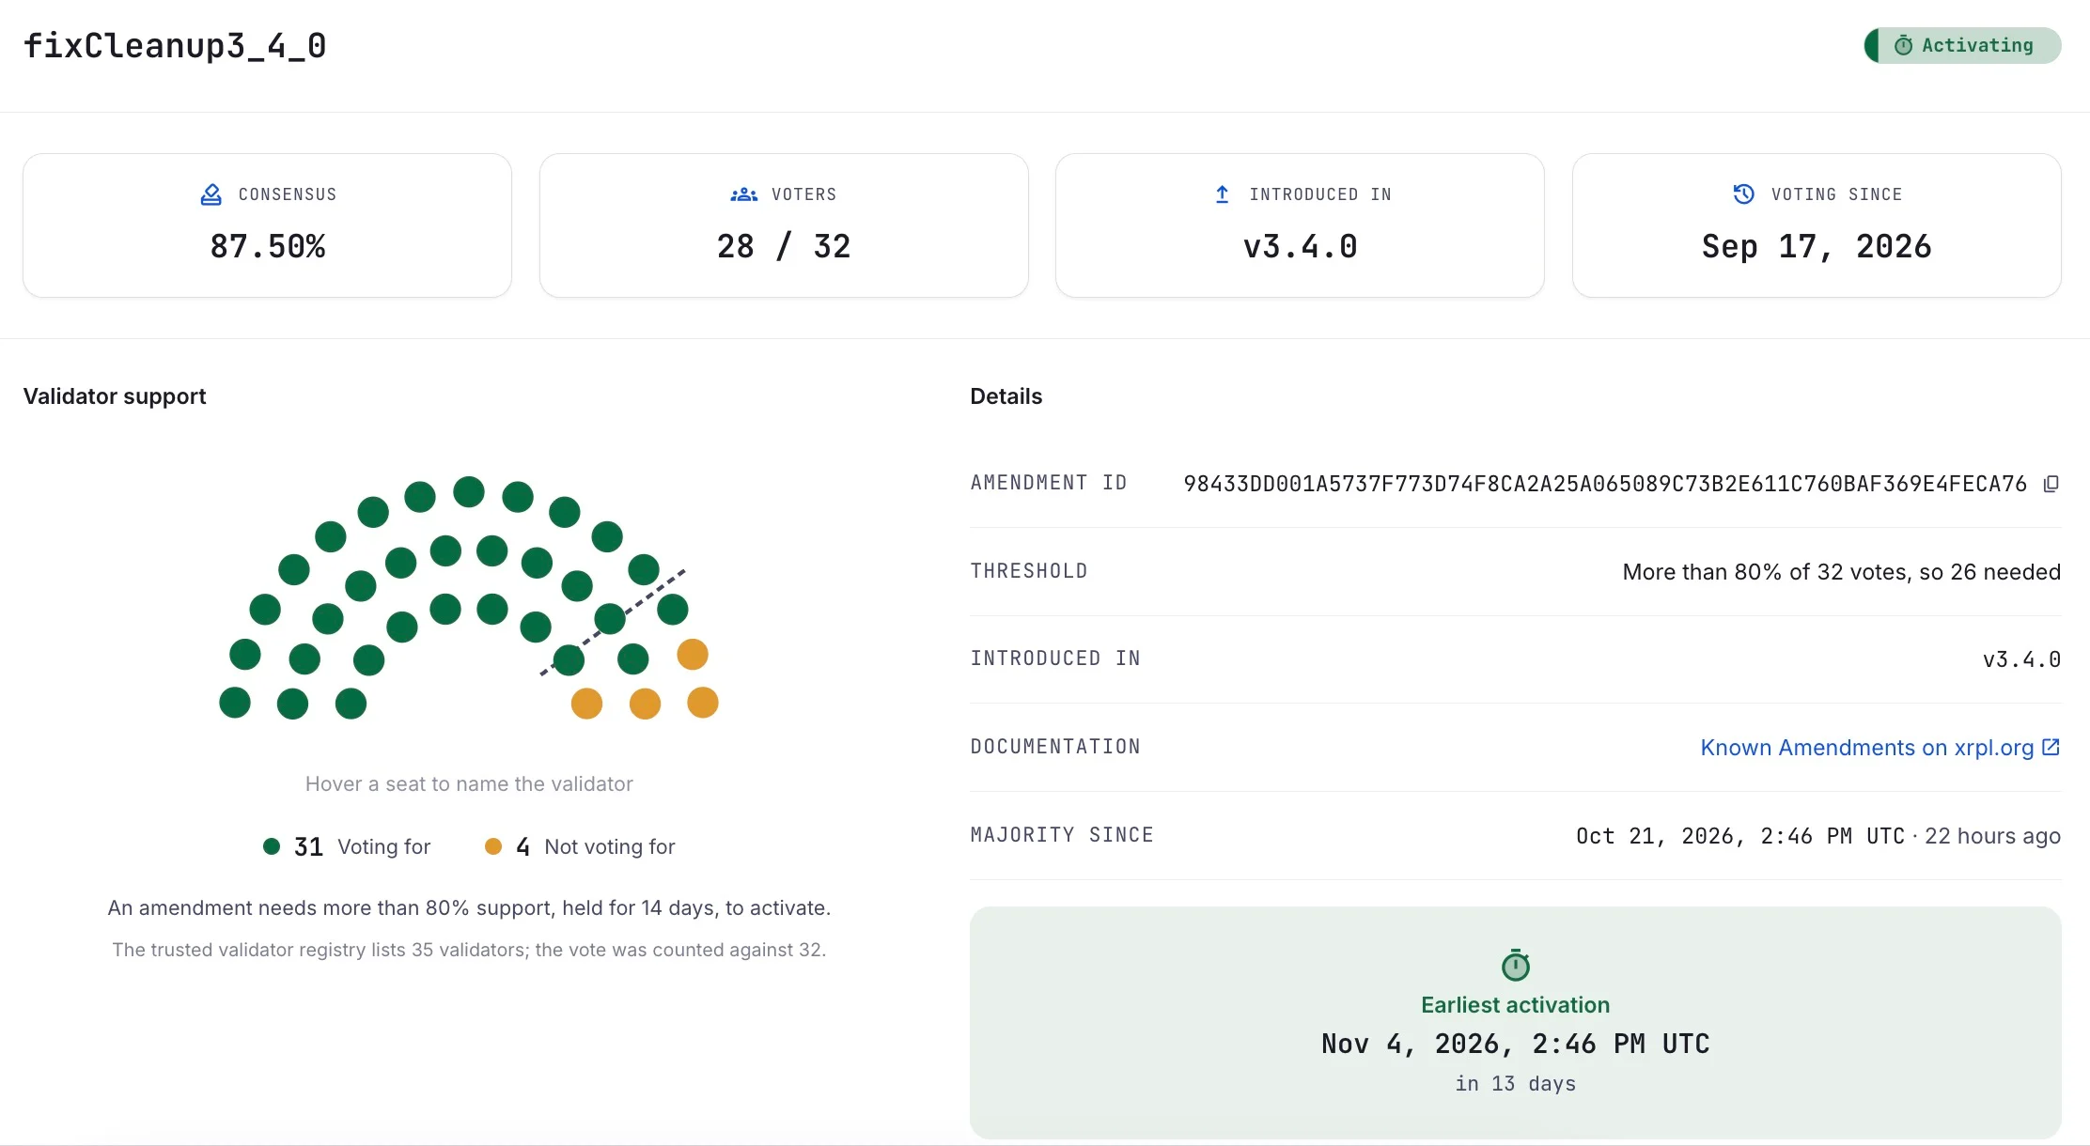2090x1146 pixels.
Task: Click the stopwatch icon in Activating badge
Action: [1903, 45]
